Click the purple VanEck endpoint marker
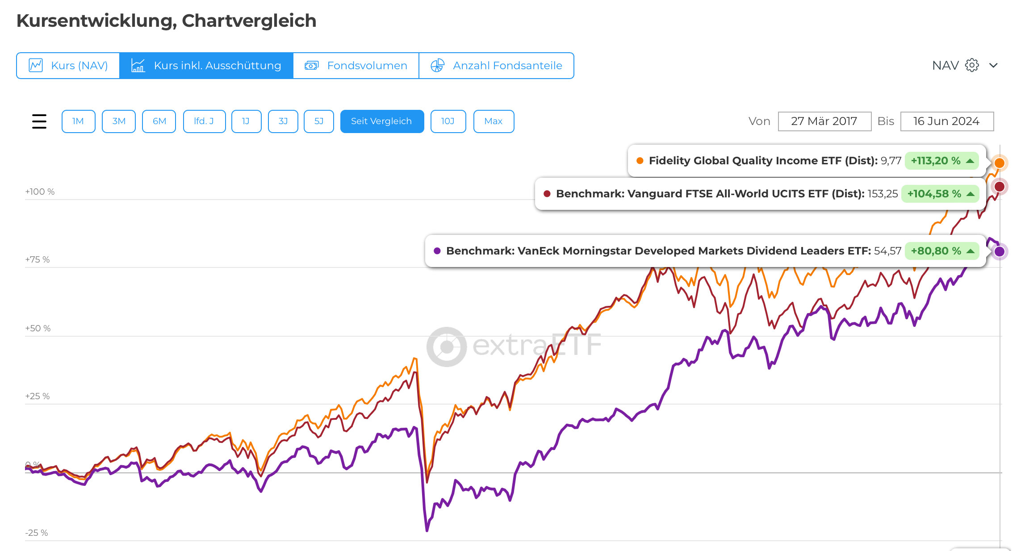This screenshot has height=551, width=1025. 999,251
